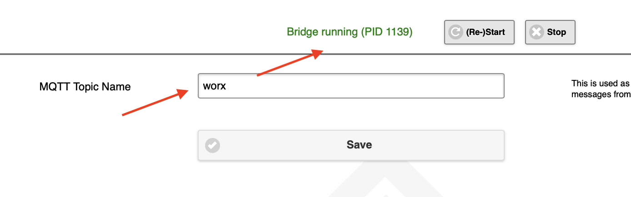The image size is (631, 197).
Task: Click the "Stop" label text
Action: [556, 32]
